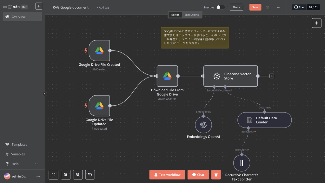
Task: Open the Embeddings OpenAI node
Action: click(203, 125)
